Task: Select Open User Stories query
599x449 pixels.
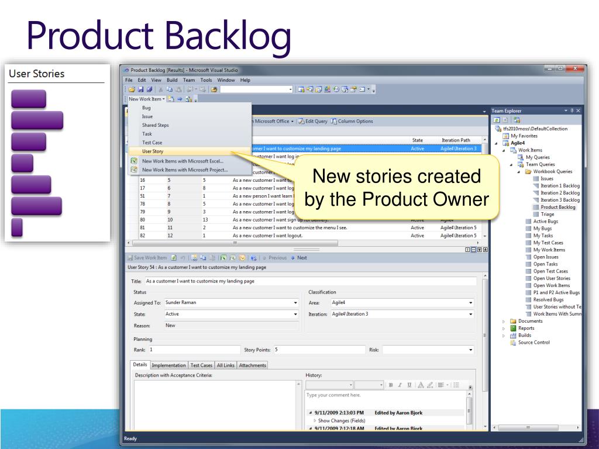Action: [x=552, y=278]
